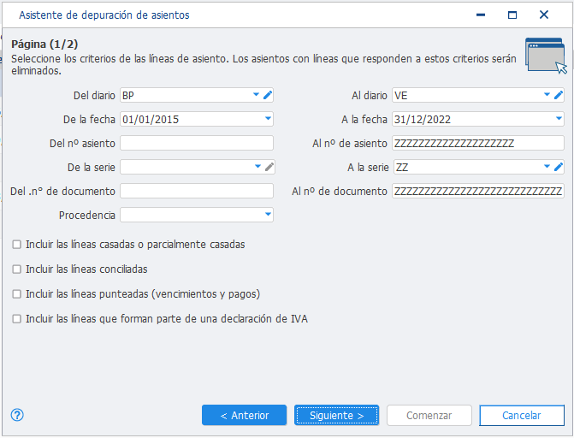
Task: Click pencil edit icon for Al diario
Action: (x=559, y=95)
